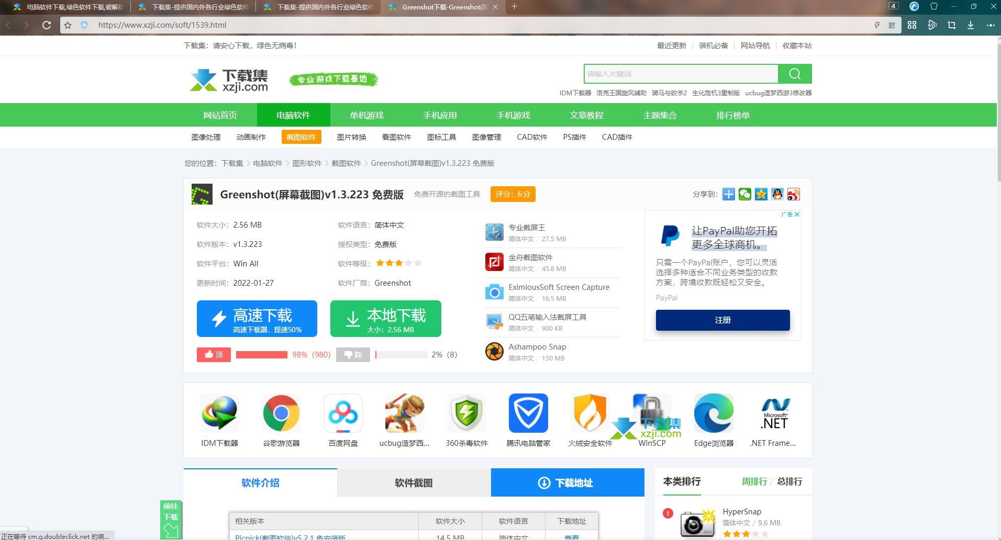Click the 高速下载 button
Image resolution: width=1001 pixels, height=540 pixels.
tap(257, 319)
